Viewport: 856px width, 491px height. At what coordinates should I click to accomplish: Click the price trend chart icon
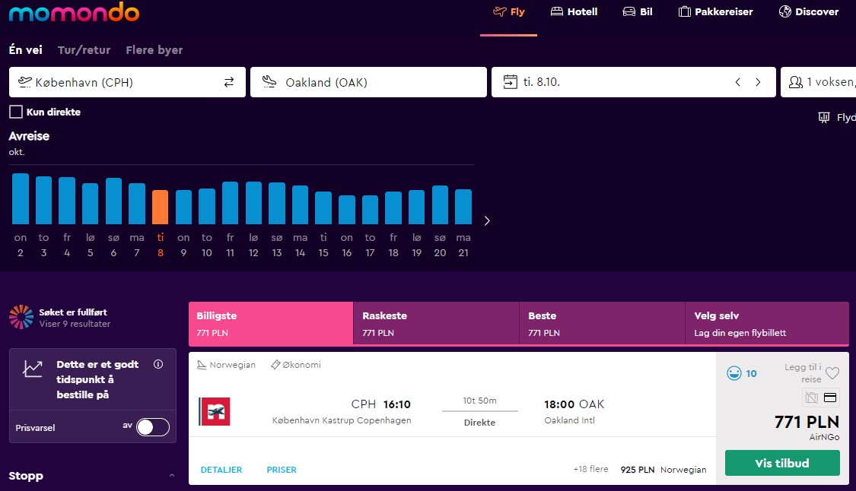tap(32, 369)
